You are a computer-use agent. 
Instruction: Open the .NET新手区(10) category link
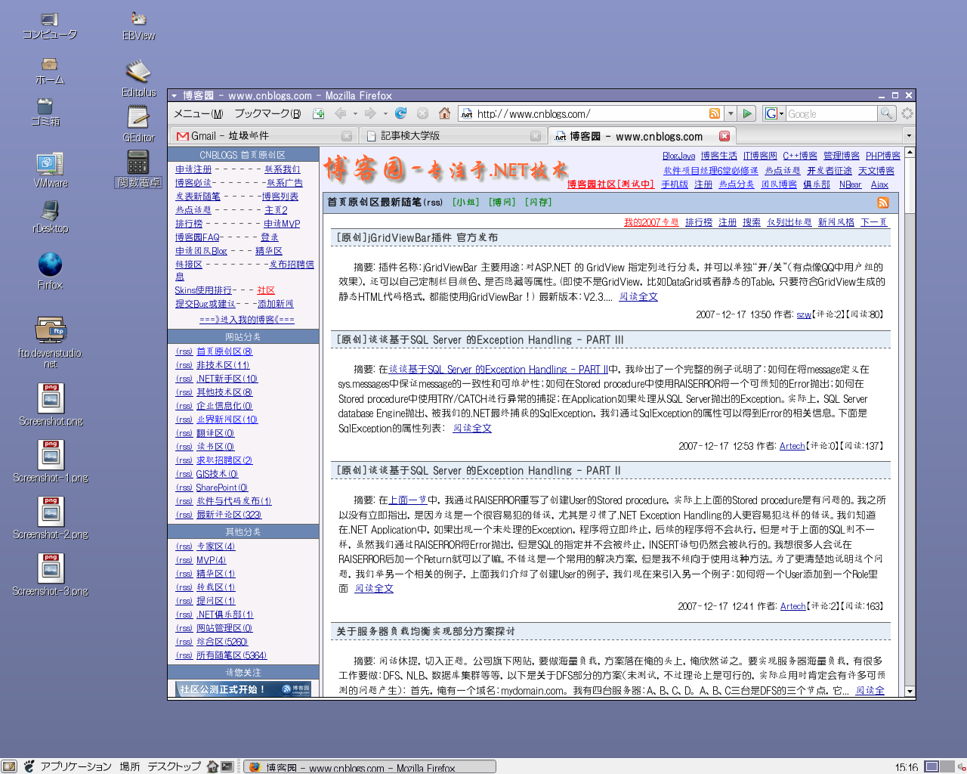[227, 379]
